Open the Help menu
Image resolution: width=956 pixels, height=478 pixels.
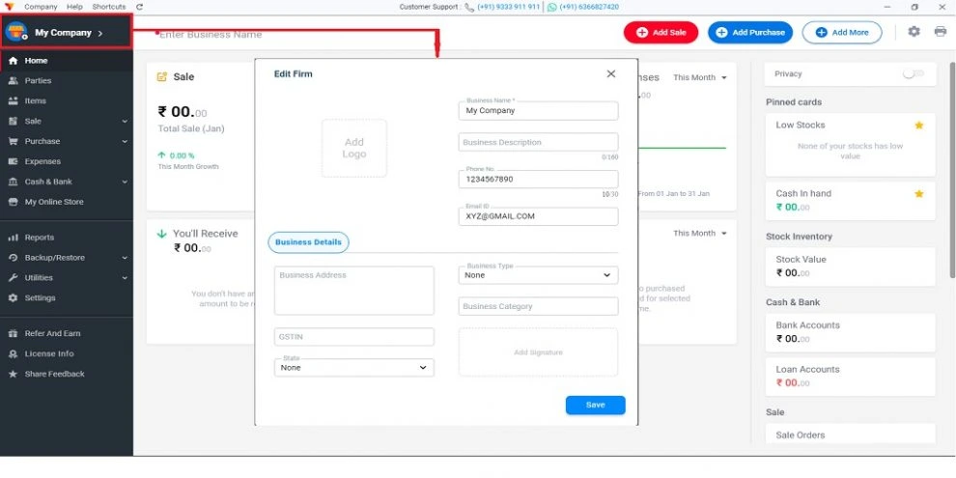tap(75, 7)
